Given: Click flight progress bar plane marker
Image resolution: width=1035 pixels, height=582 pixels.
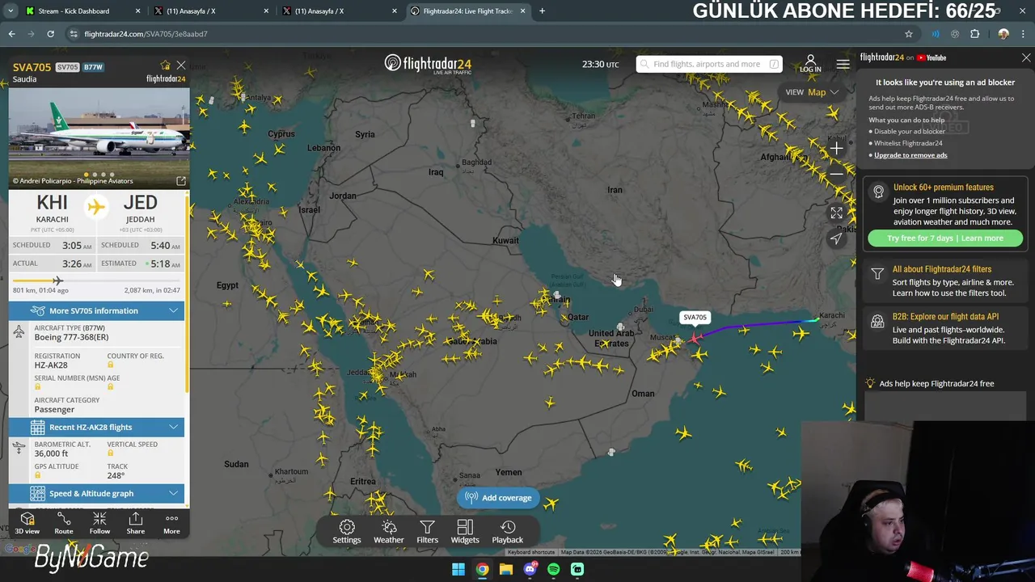Looking at the screenshot, I should coord(57,280).
